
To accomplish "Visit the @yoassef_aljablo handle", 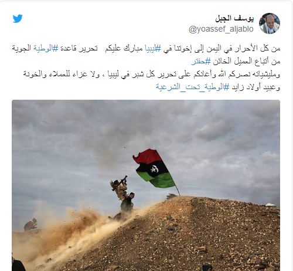I will click(x=221, y=29).
